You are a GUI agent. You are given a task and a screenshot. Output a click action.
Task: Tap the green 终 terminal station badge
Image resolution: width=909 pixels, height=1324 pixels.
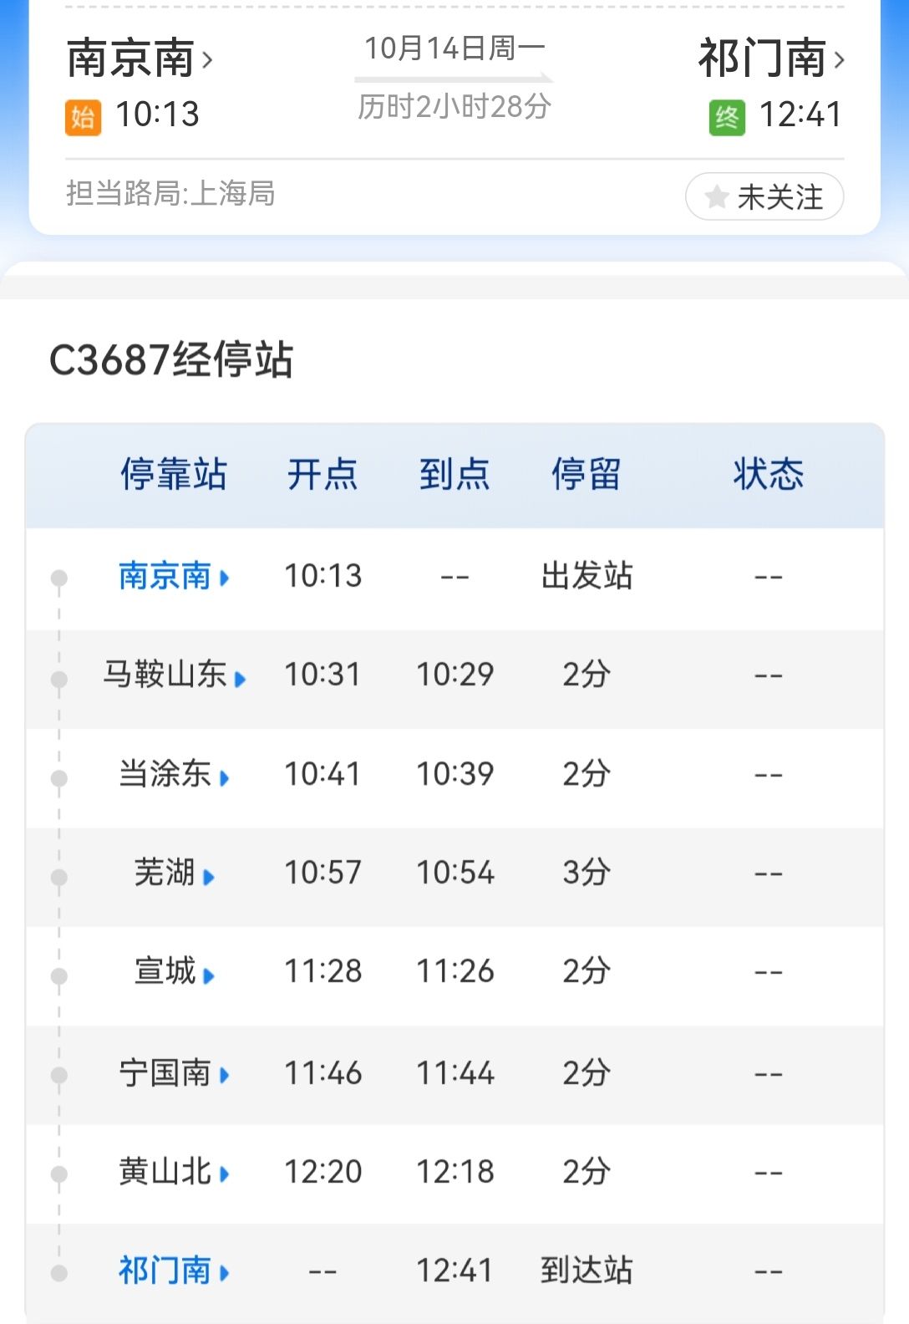727,117
